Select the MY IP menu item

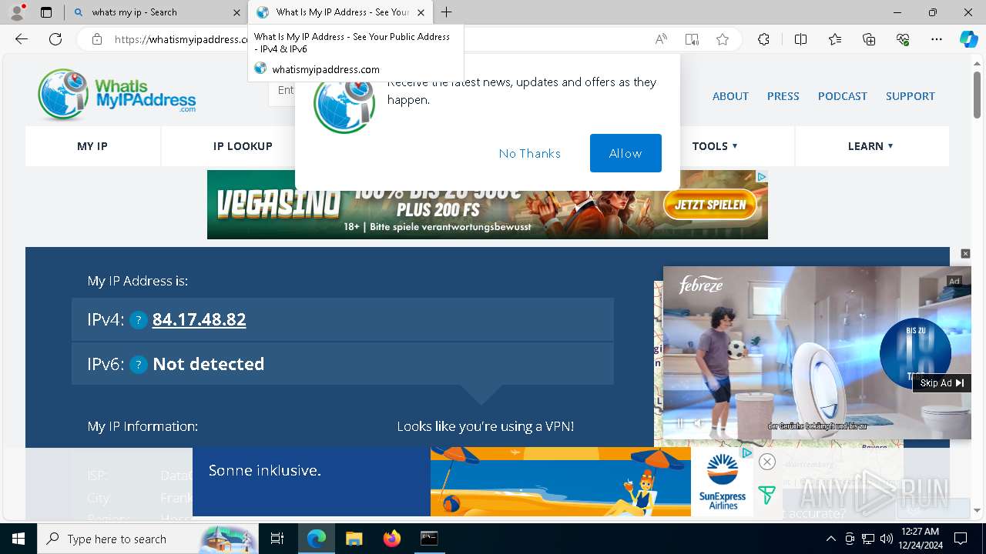tap(92, 146)
